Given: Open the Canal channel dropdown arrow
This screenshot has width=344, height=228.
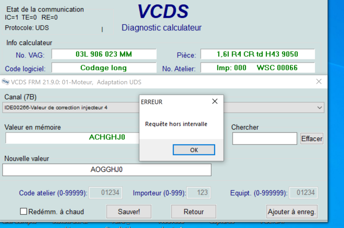Looking at the screenshot, I should 319,108.
